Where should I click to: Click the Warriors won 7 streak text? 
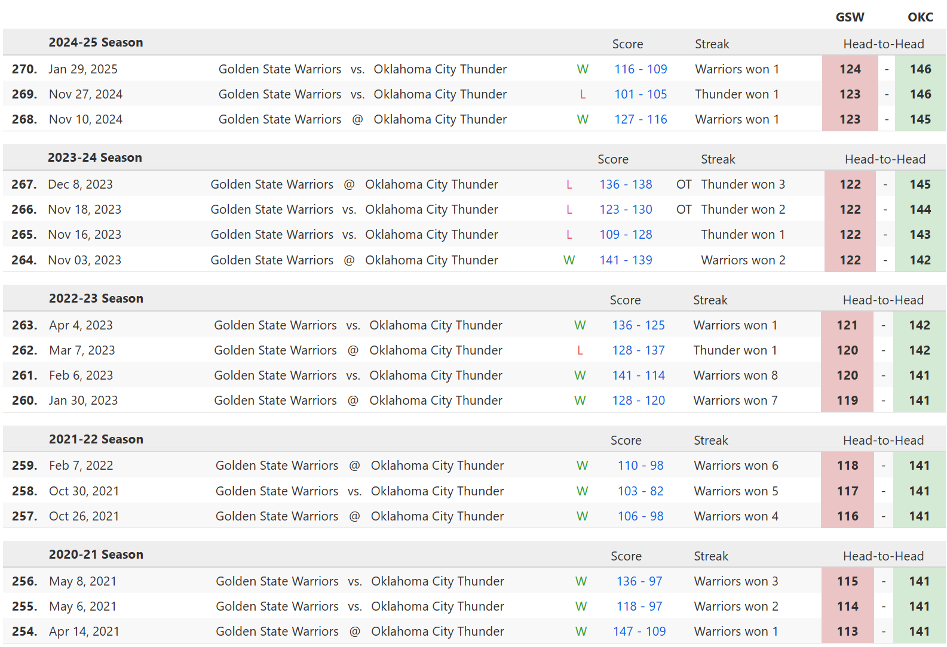tap(735, 400)
